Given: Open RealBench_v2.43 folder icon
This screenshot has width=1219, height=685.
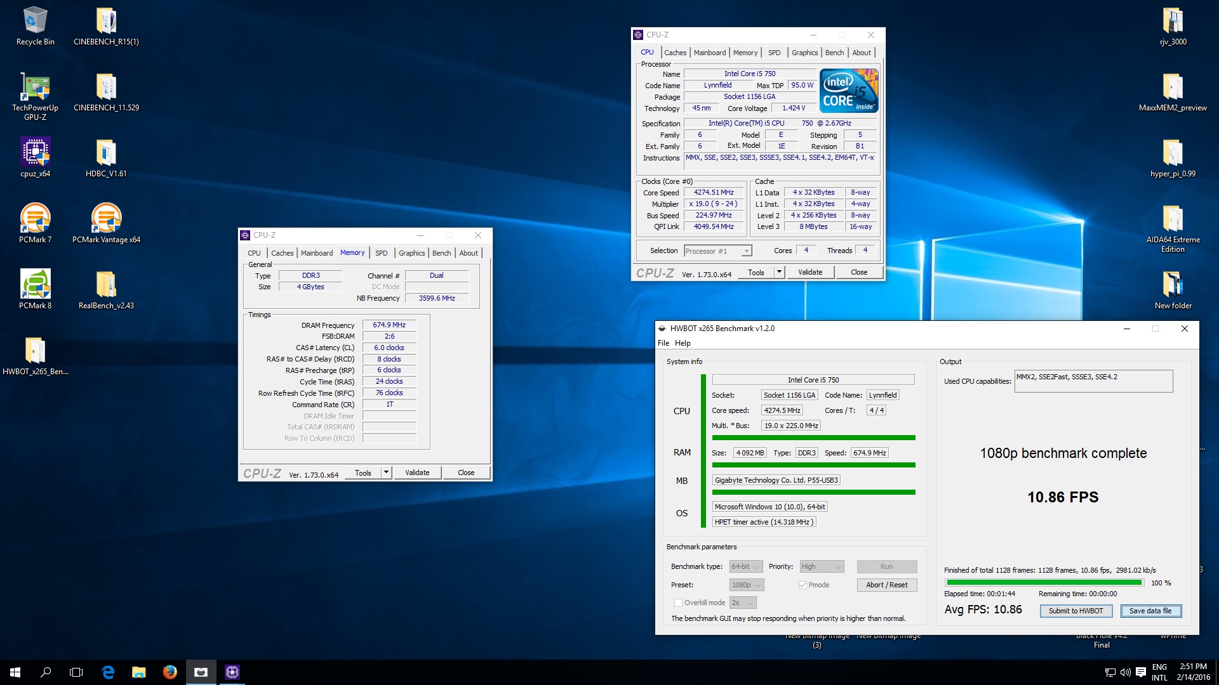Looking at the screenshot, I should tap(106, 290).
